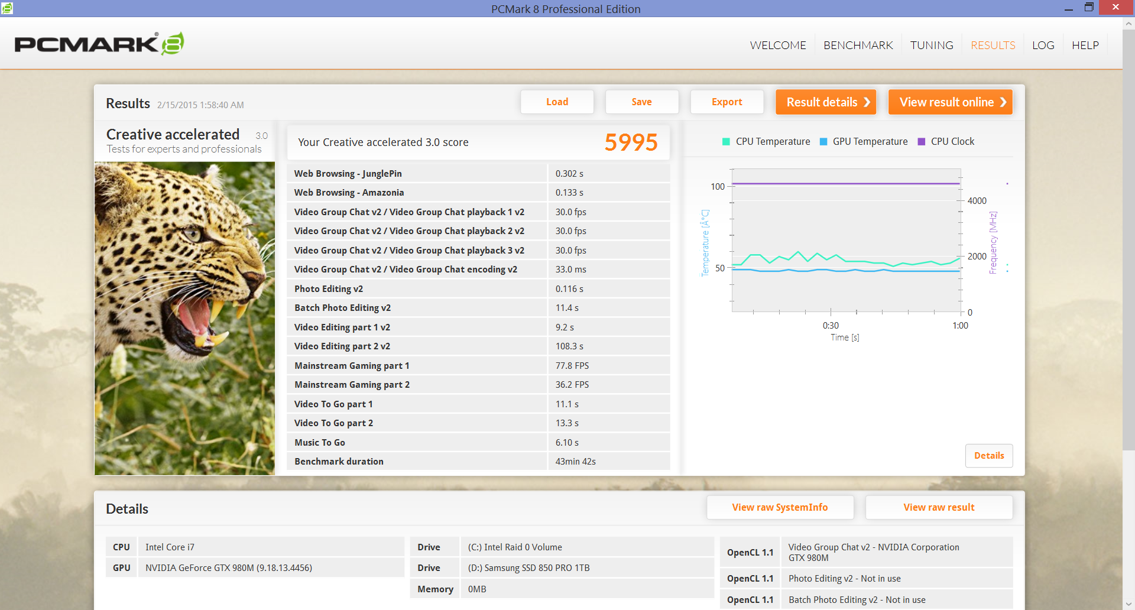Click the Save results button
The height and width of the screenshot is (610, 1135).
(x=641, y=102)
